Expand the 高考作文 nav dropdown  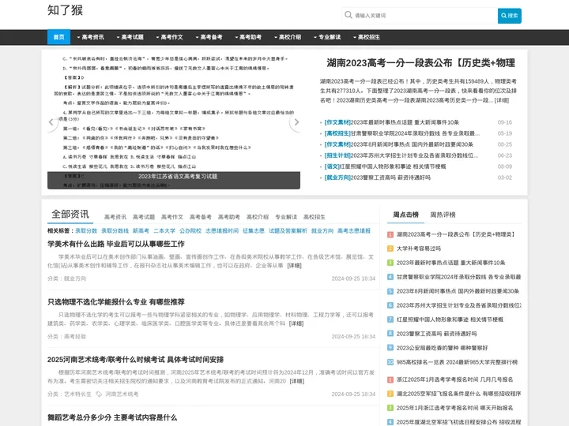(x=169, y=37)
